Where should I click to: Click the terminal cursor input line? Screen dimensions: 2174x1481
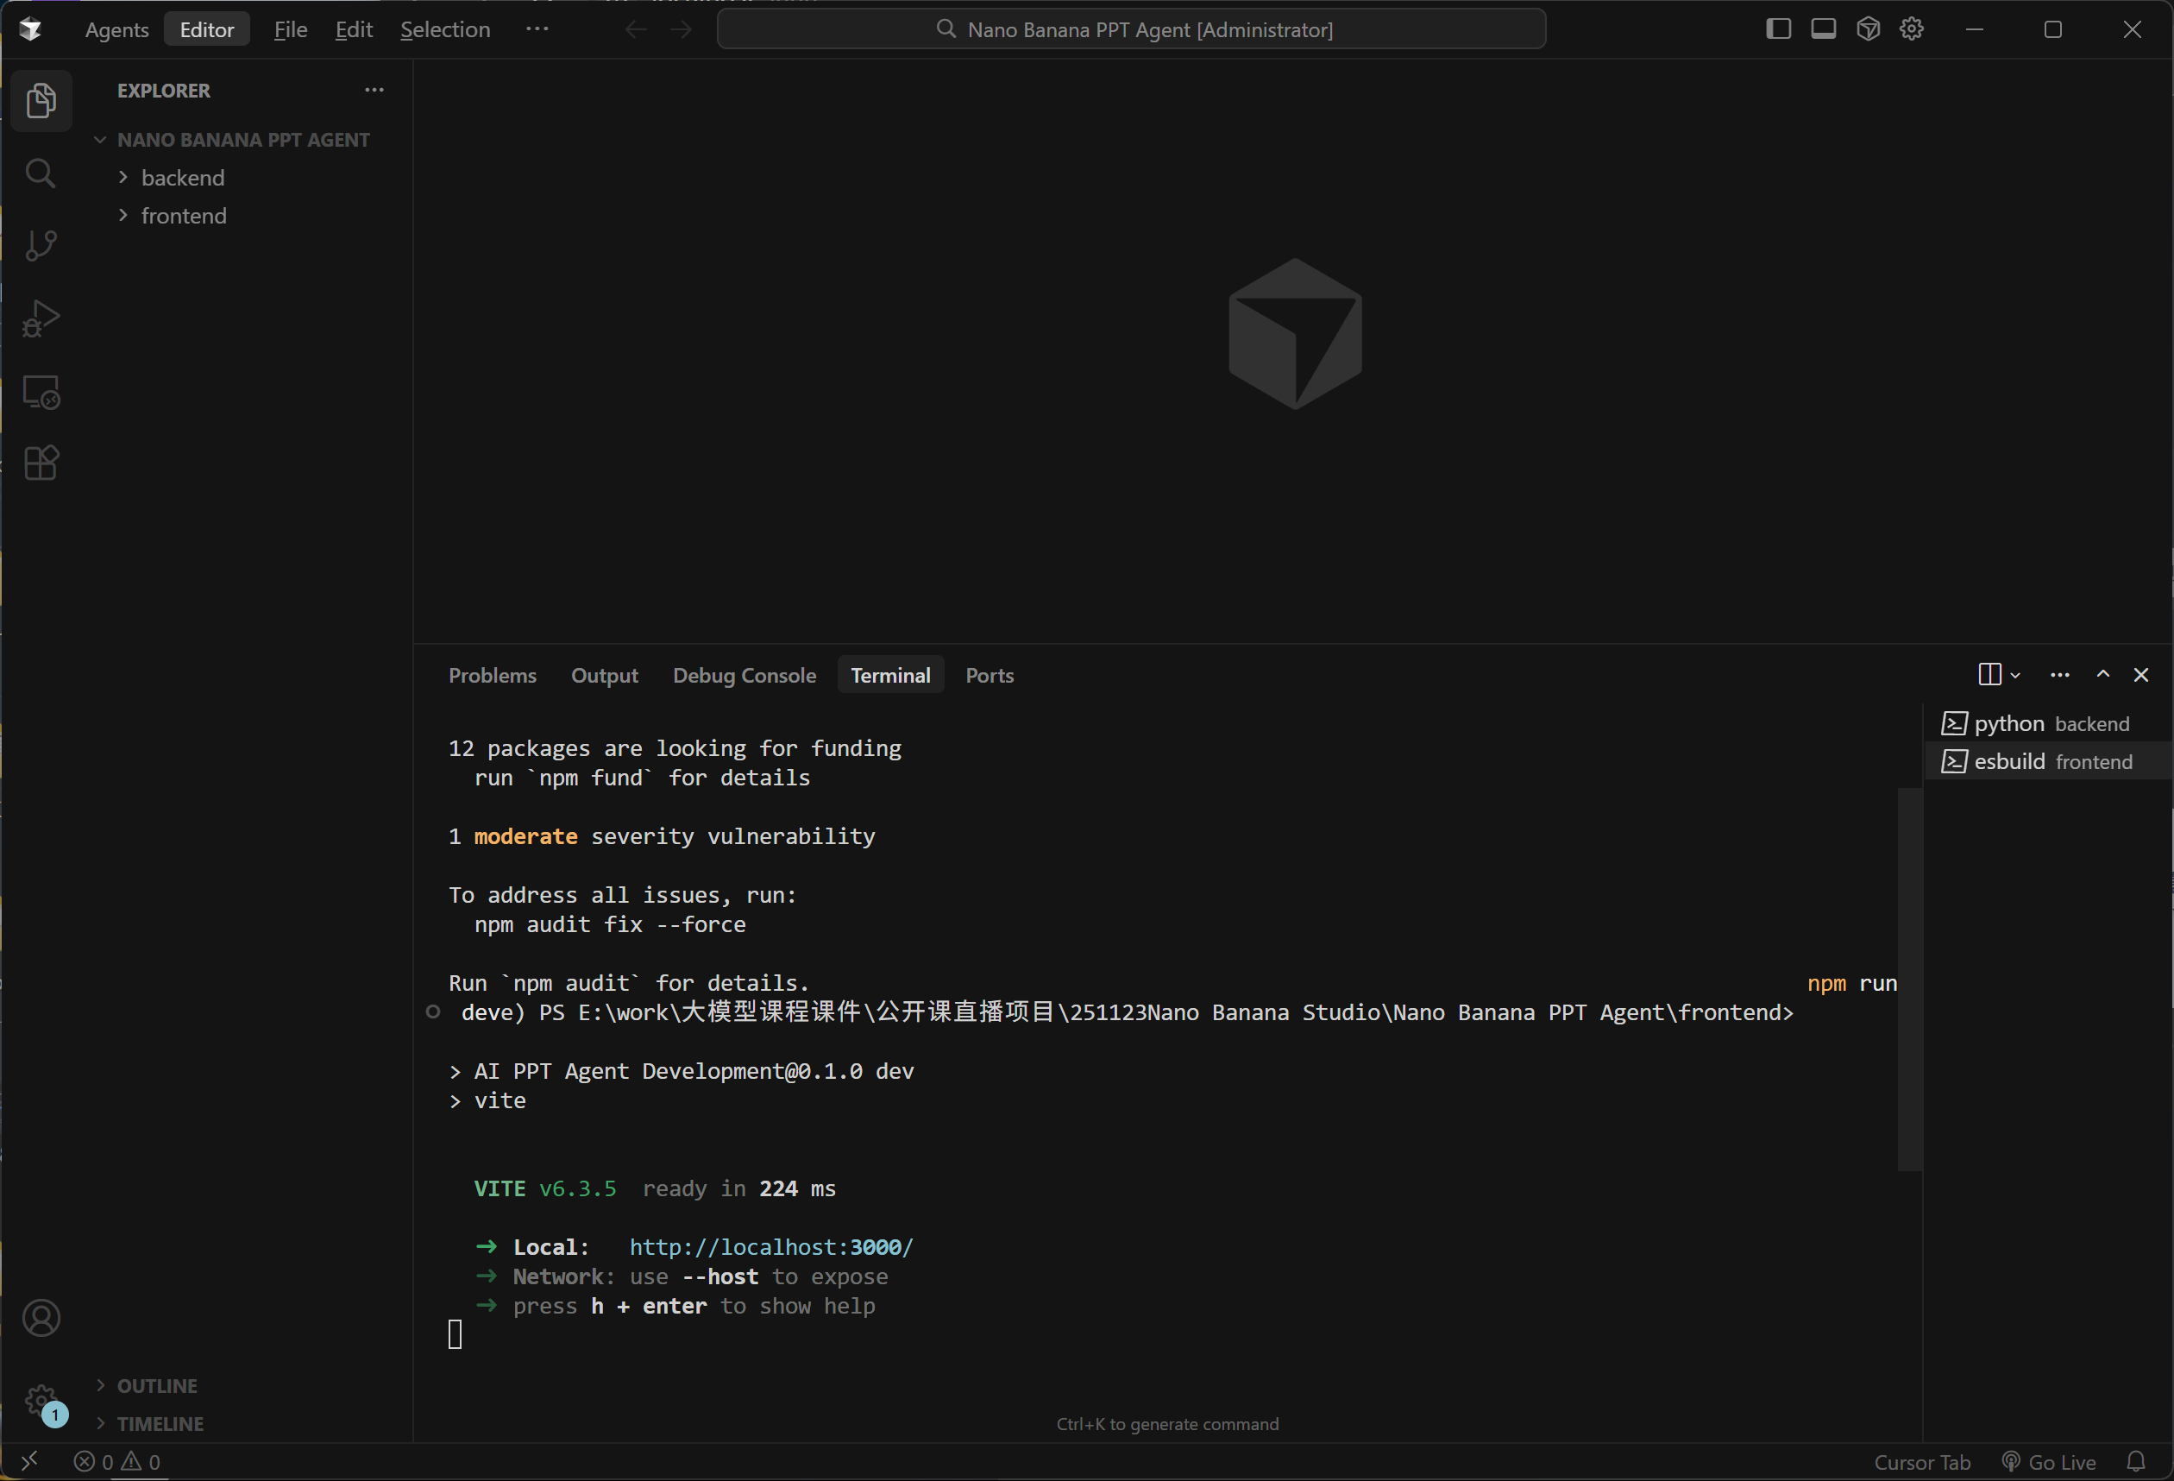pos(455,1335)
